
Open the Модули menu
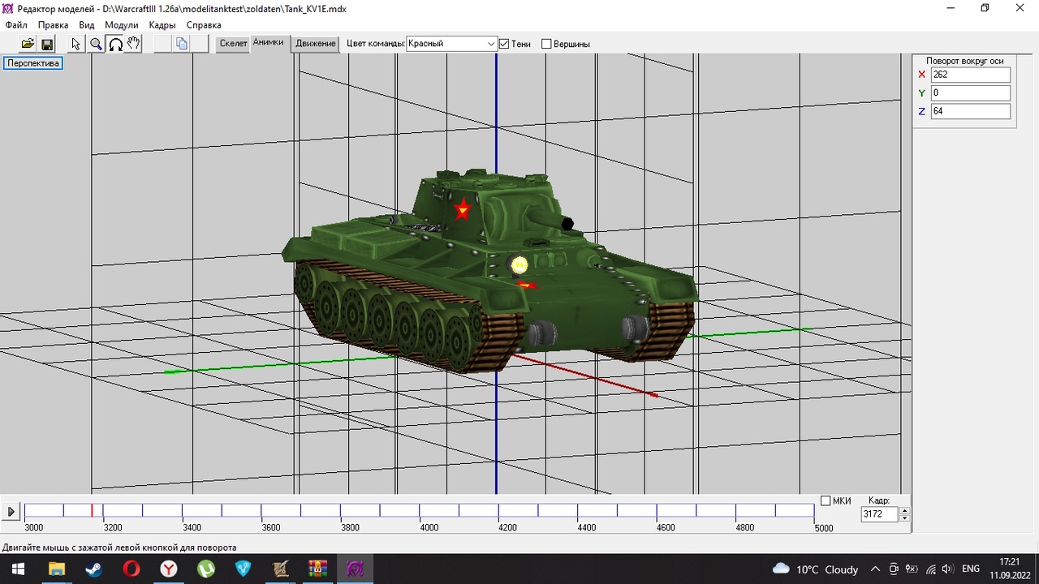(x=122, y=25)
